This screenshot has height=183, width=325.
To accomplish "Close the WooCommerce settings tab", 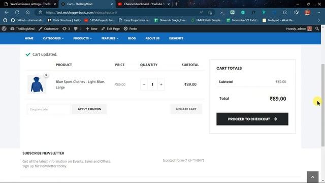I will click(x=55, y=4).
